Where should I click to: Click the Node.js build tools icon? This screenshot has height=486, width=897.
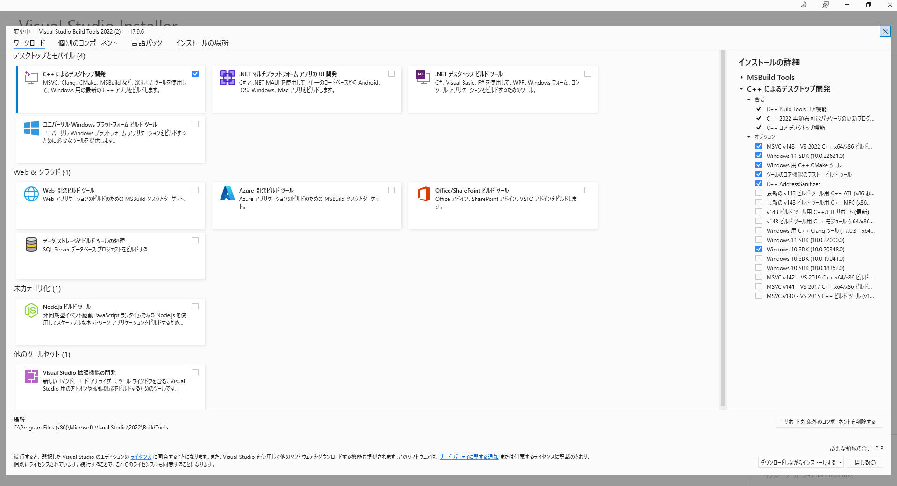click(x=31, y=310)
